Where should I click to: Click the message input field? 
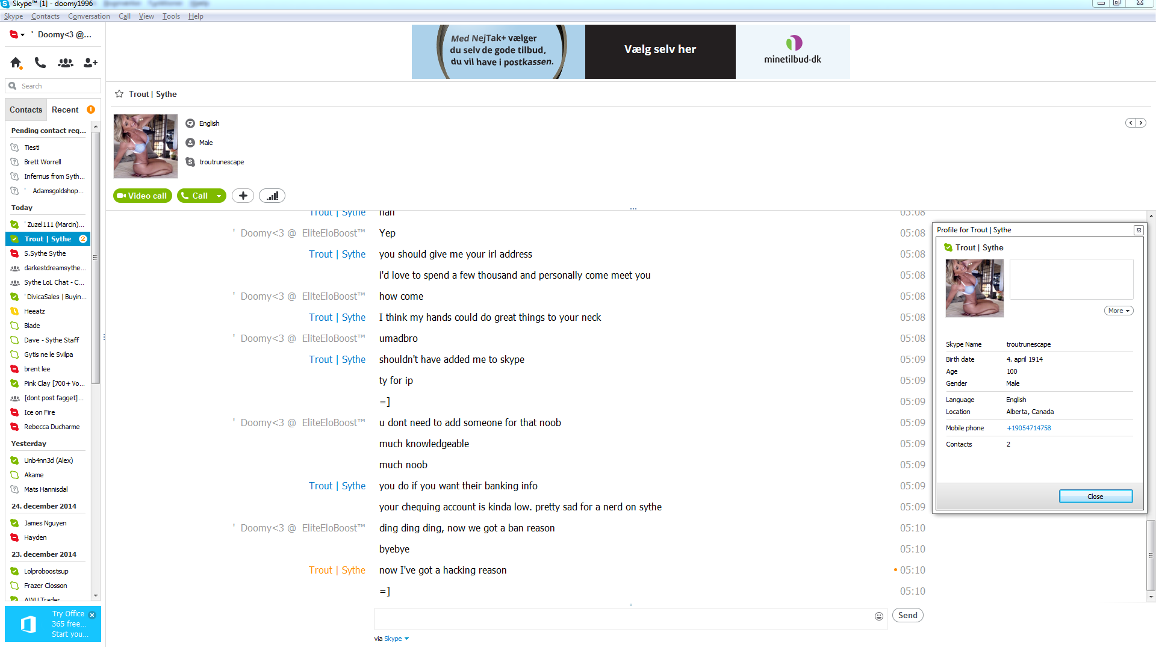click(623, 619)
